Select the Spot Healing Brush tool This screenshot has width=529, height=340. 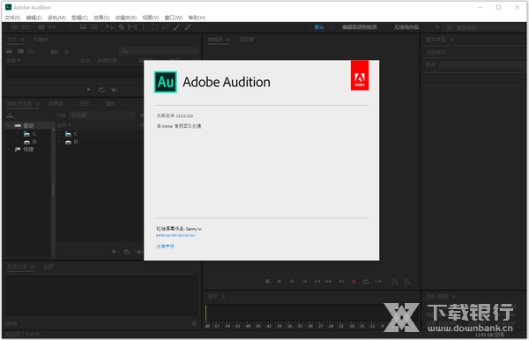[x=188, y=27]
